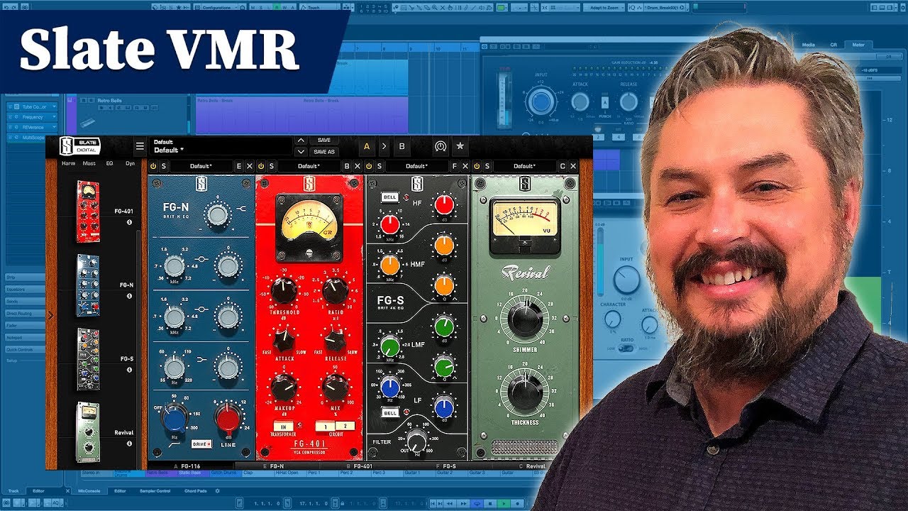Remove the FG-N module with its X
This screenshot has height=511, width=908.
[250, 166]
